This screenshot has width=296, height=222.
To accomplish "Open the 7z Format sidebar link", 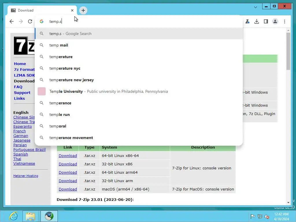I will tap(24, 69).
